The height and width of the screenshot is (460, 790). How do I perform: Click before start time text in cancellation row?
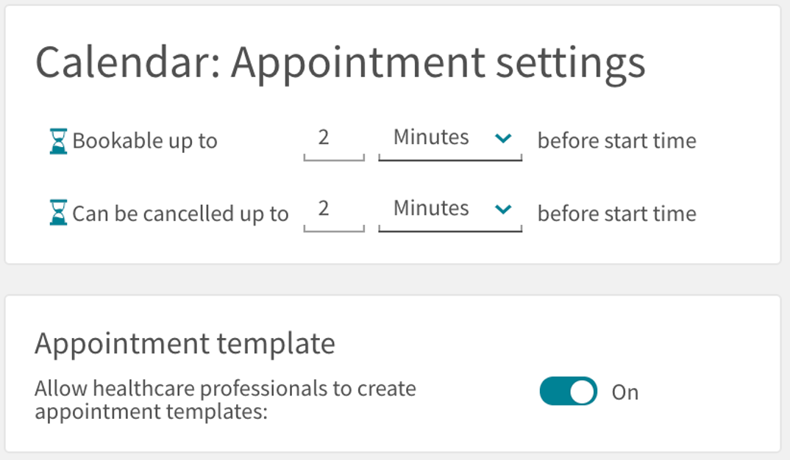[617, 214]
